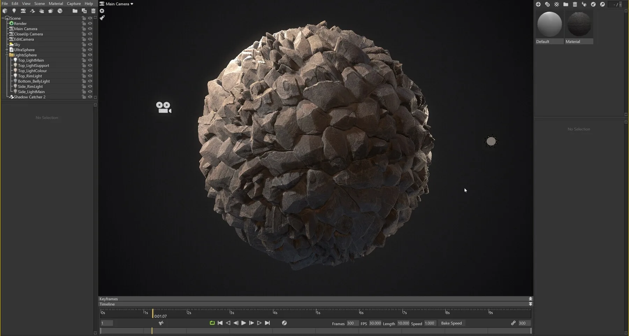629x336 pixels.
Task: Add a Sky object using the cloud icon
Action: coord(42,11)
